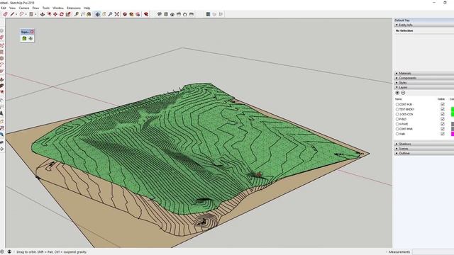Collapse the Entity Info panel
Image resolution: width=454 pixels, height=255 pixels.
pos(424,25)
